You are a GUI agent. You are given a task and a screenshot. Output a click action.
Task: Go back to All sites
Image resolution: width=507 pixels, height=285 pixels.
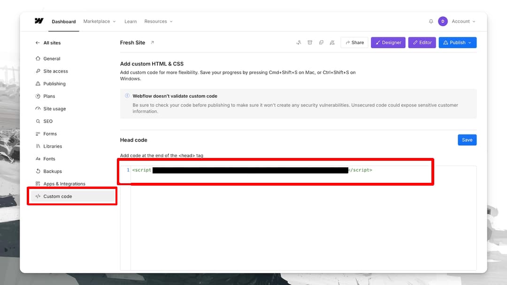[48, 43]
